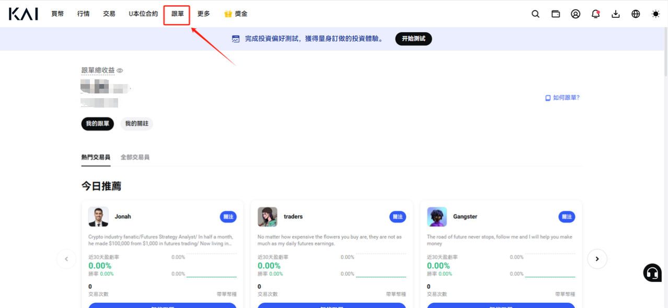Switch to the 全部交易員 tab
This screenshot has width=668, height=308.
[135, 157]
